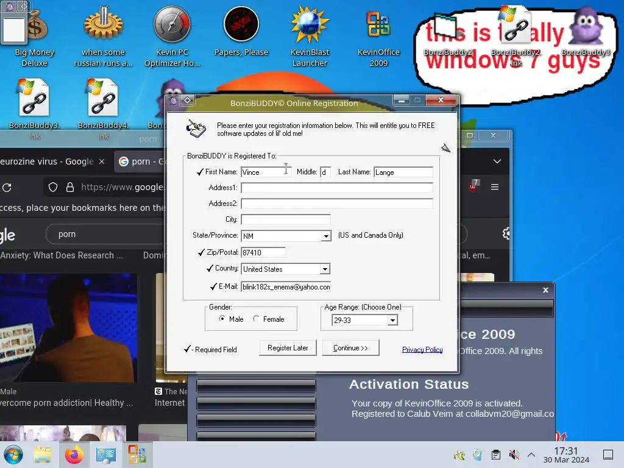Open the Privacy Policy link
This screenshot has height=468, width=624.
coord(422,349)
